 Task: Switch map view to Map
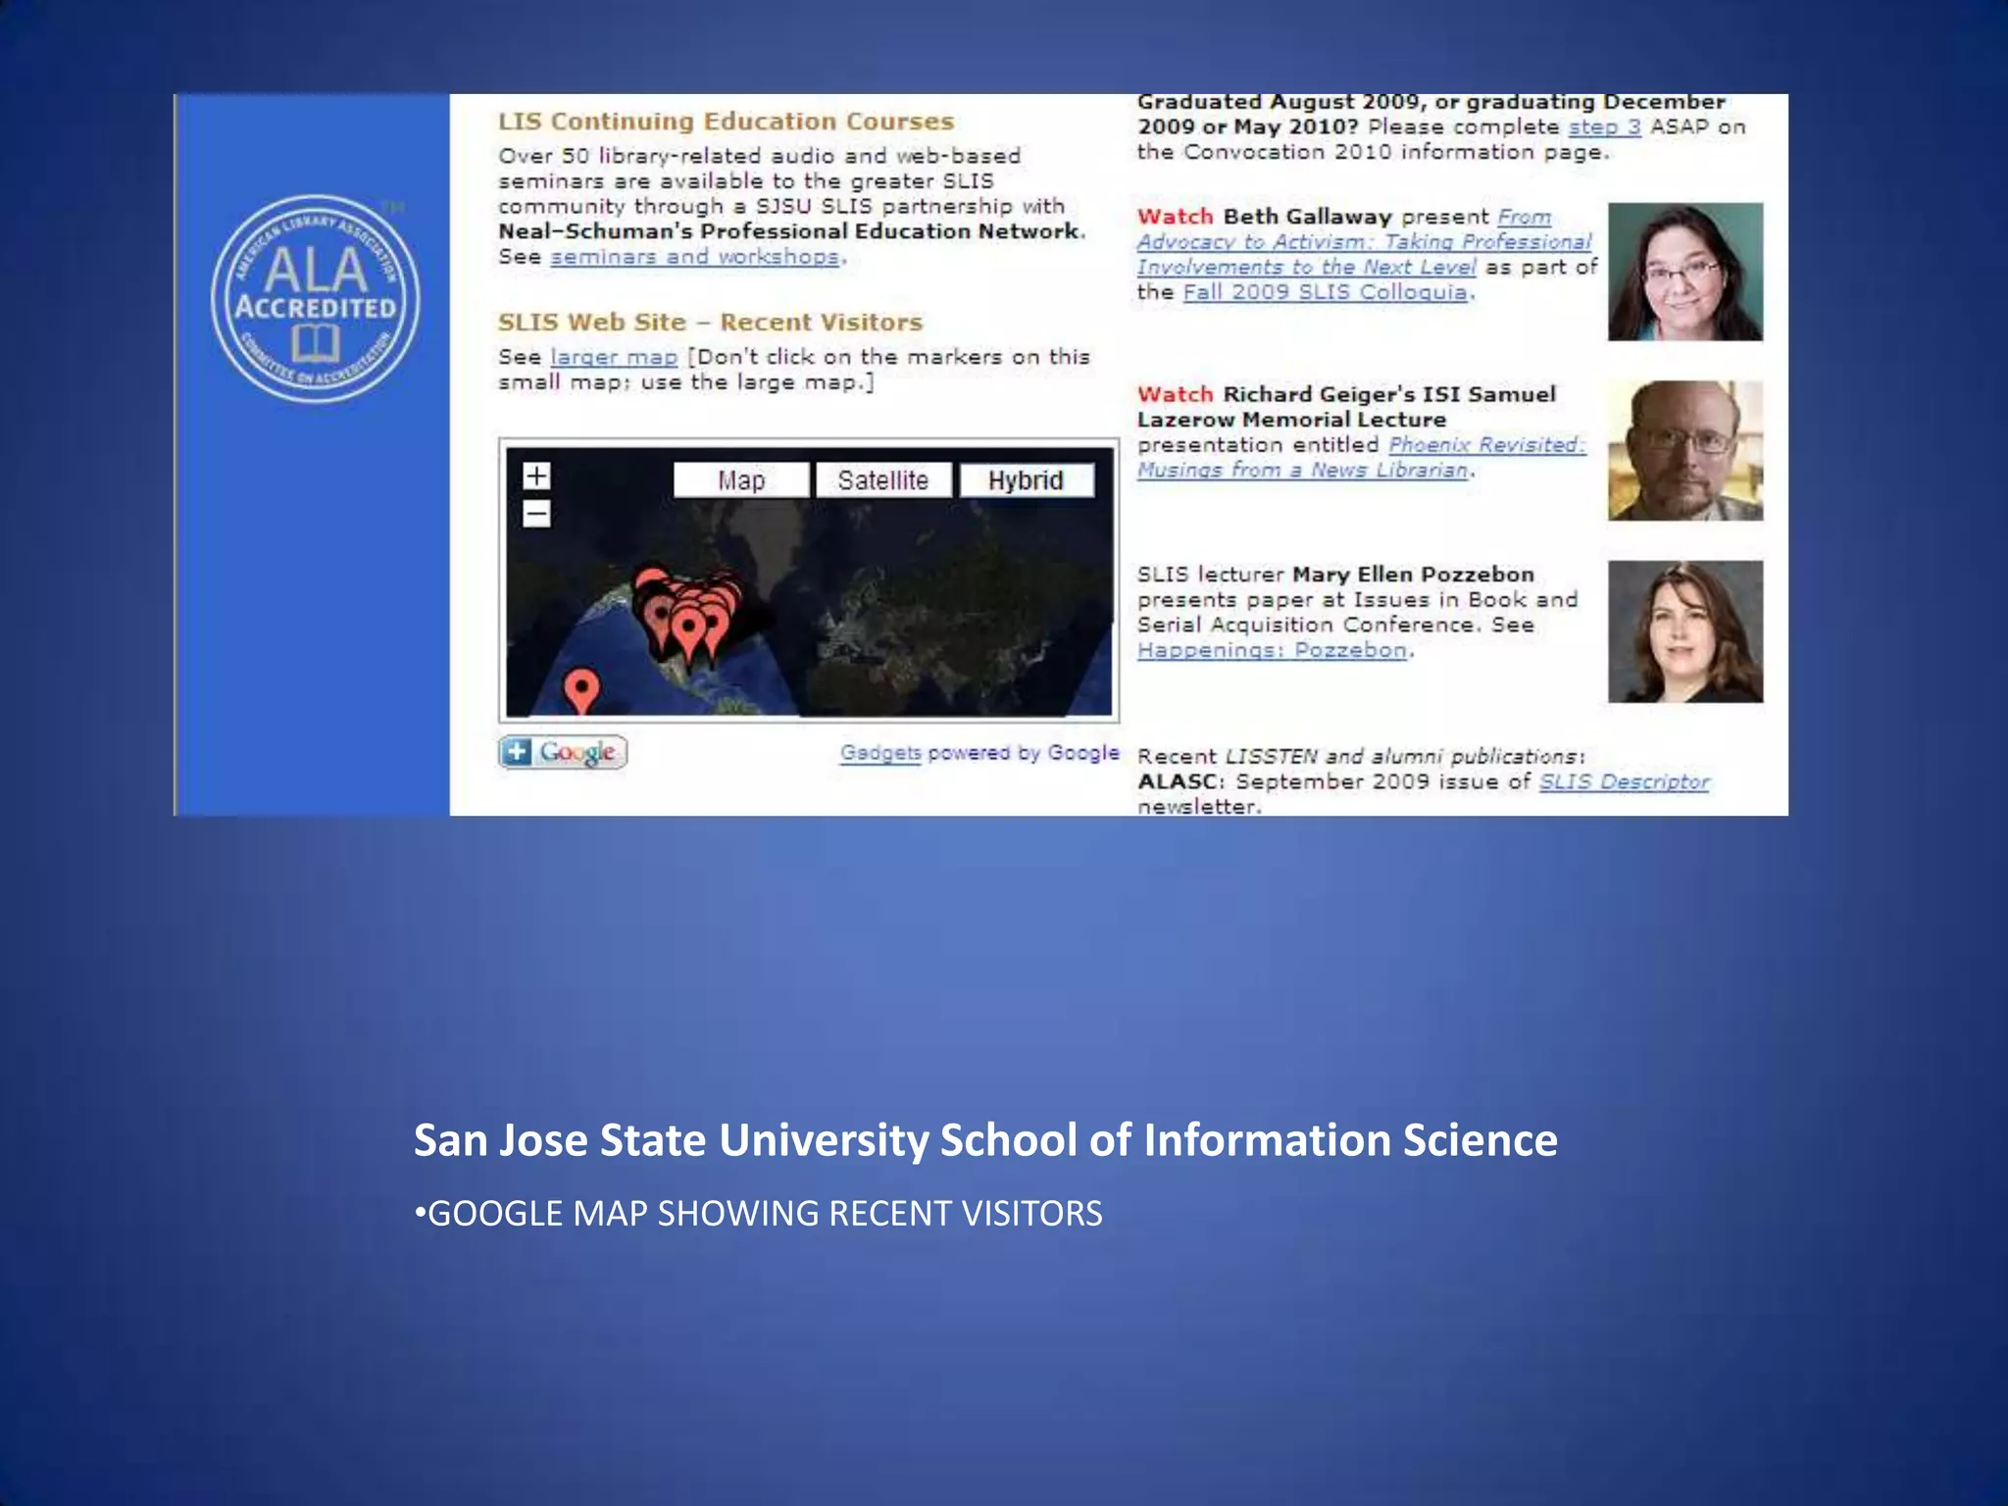tap(741, 480)
